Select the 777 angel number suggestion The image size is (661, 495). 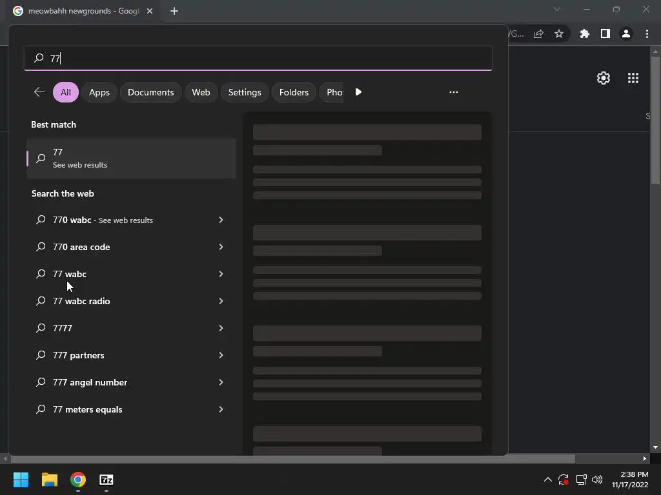131,382
